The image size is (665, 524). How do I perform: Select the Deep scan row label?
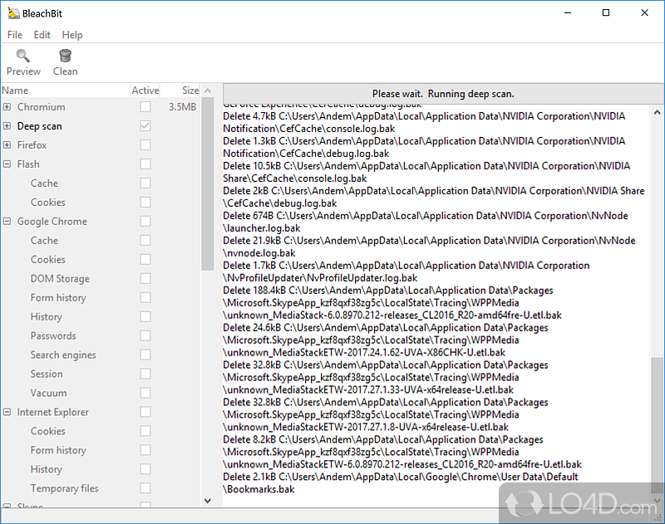click(39, 126)
